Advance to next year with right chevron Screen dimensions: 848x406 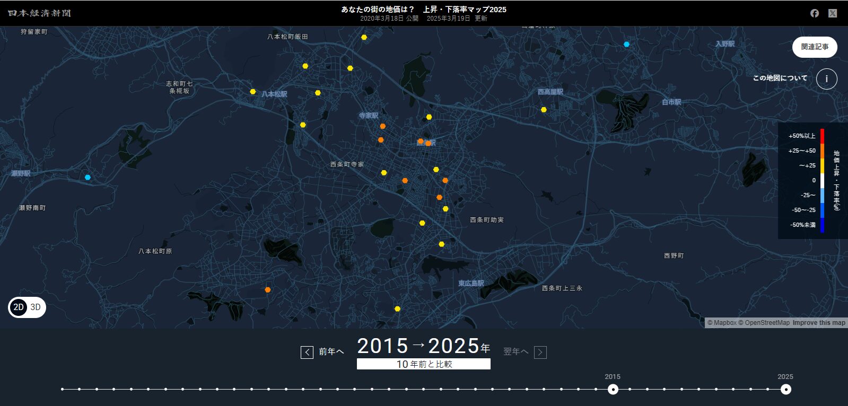pos(540,352)
